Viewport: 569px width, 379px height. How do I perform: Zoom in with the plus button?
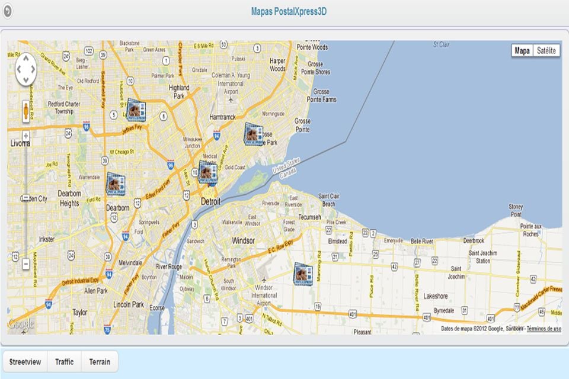[25, 136]
